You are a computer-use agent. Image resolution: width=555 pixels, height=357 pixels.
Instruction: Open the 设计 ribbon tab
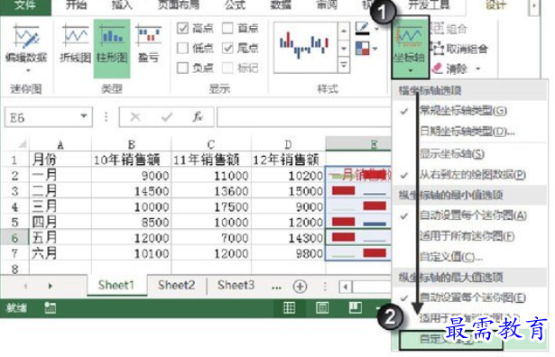495,5
